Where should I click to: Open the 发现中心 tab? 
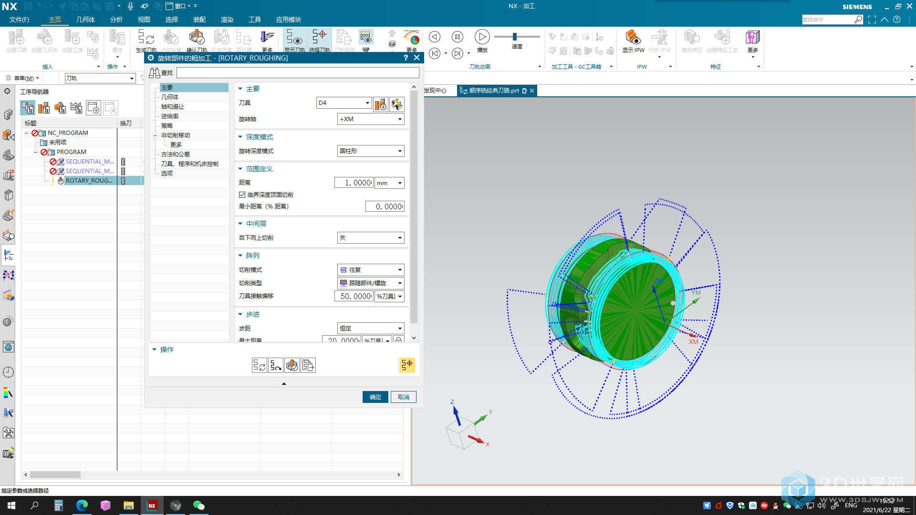coord(435,91)
